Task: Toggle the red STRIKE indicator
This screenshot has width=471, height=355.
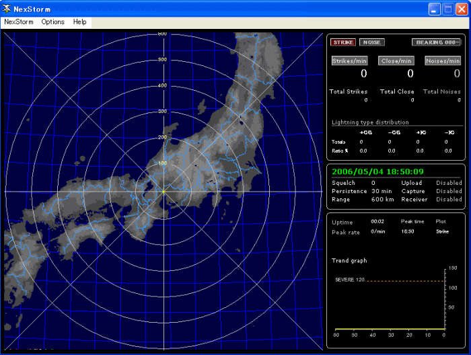Action: pyautogui.click(x=342, y=42)
